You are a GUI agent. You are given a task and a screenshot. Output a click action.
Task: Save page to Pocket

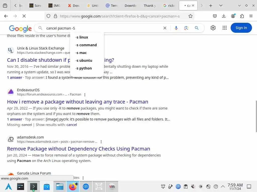pos(215,16)
